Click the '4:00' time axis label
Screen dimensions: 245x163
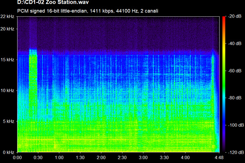click(185, 158)
